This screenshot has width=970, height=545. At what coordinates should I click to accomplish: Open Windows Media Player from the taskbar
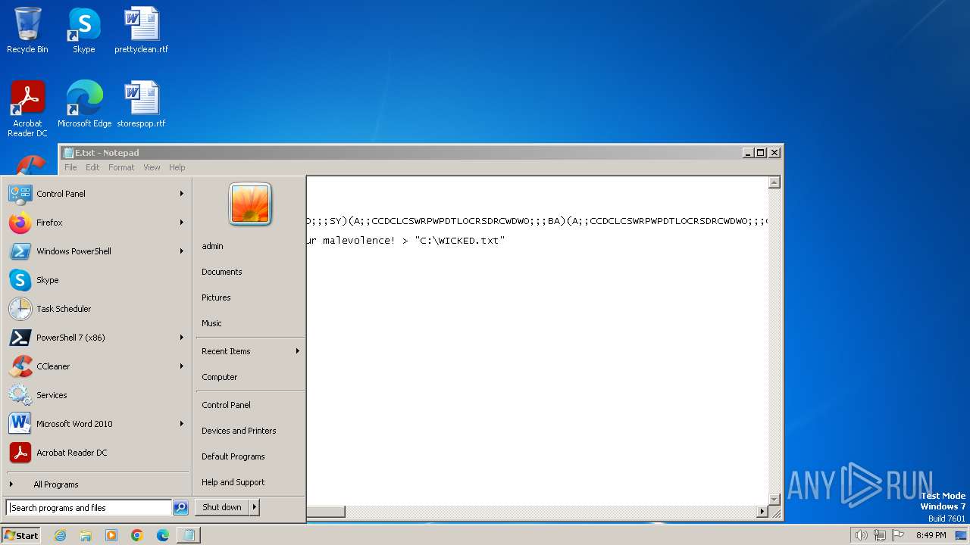(x=111, y=535)
